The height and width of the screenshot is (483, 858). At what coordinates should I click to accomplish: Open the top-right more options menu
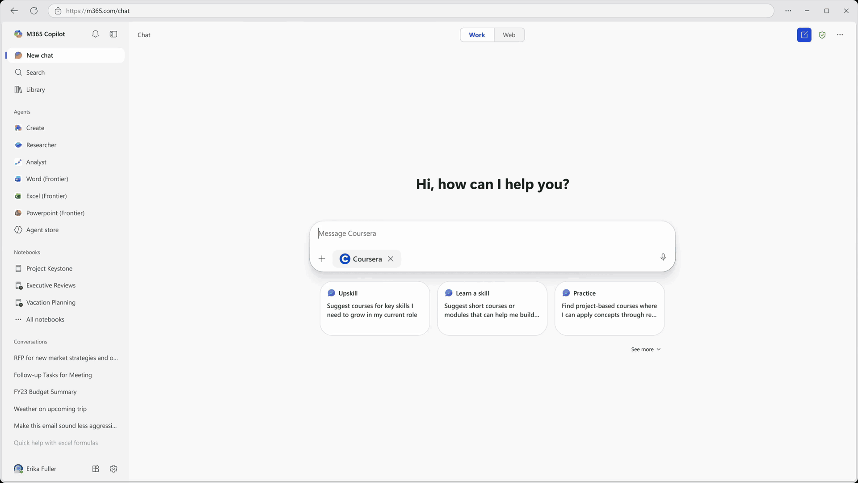click(840, 34)
